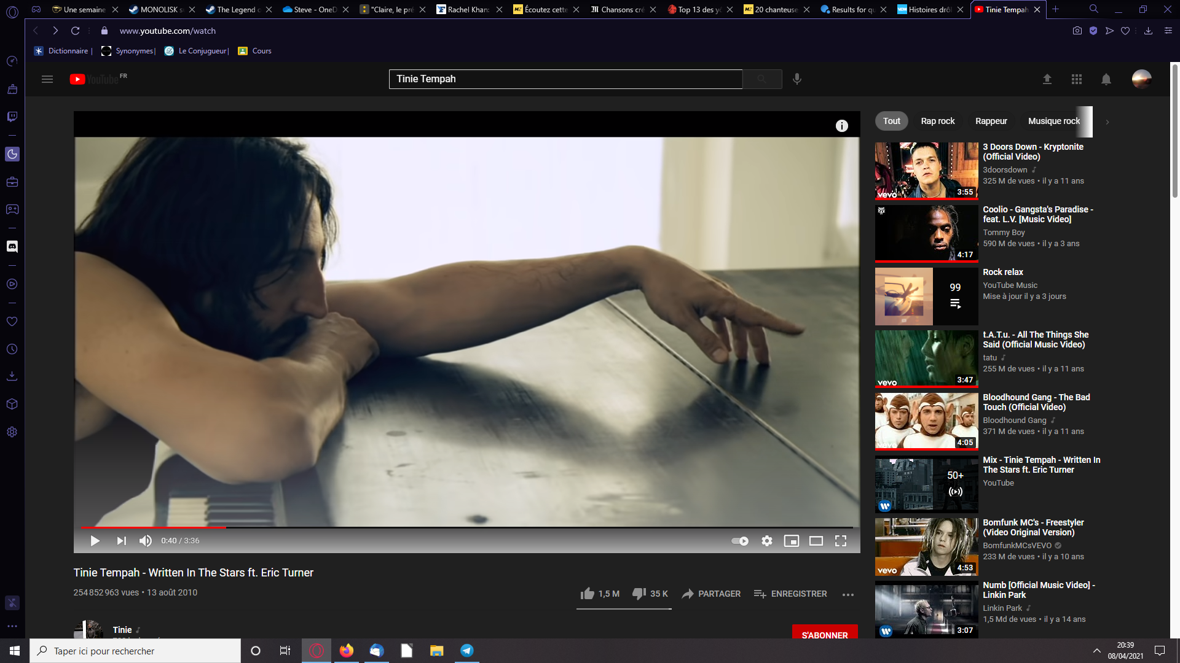Focus the YouTube search field
The height and width of the screenshot is (663, 1180).
565,79
